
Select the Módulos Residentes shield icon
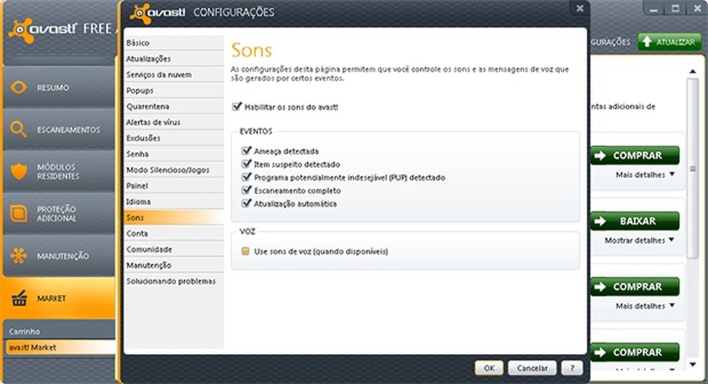[x=19, y=171]
